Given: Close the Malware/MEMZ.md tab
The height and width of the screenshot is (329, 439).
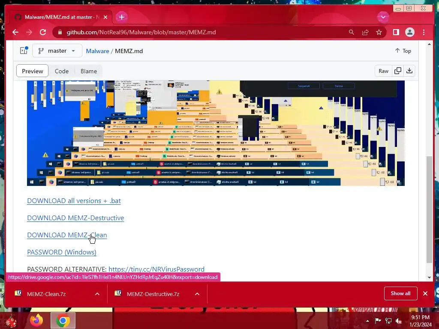Looking at the screenshot, I should (x=105, y=17).
